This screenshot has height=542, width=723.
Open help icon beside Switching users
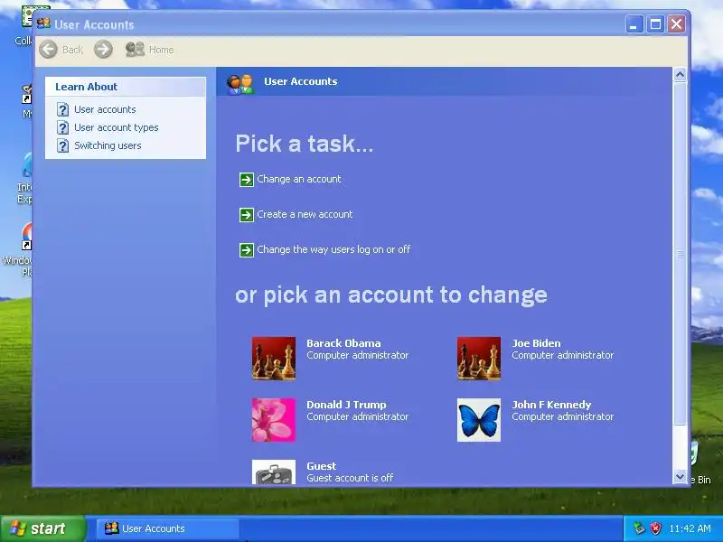62,145
